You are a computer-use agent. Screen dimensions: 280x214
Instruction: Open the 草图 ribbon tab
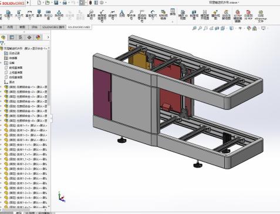pos(22,27)
